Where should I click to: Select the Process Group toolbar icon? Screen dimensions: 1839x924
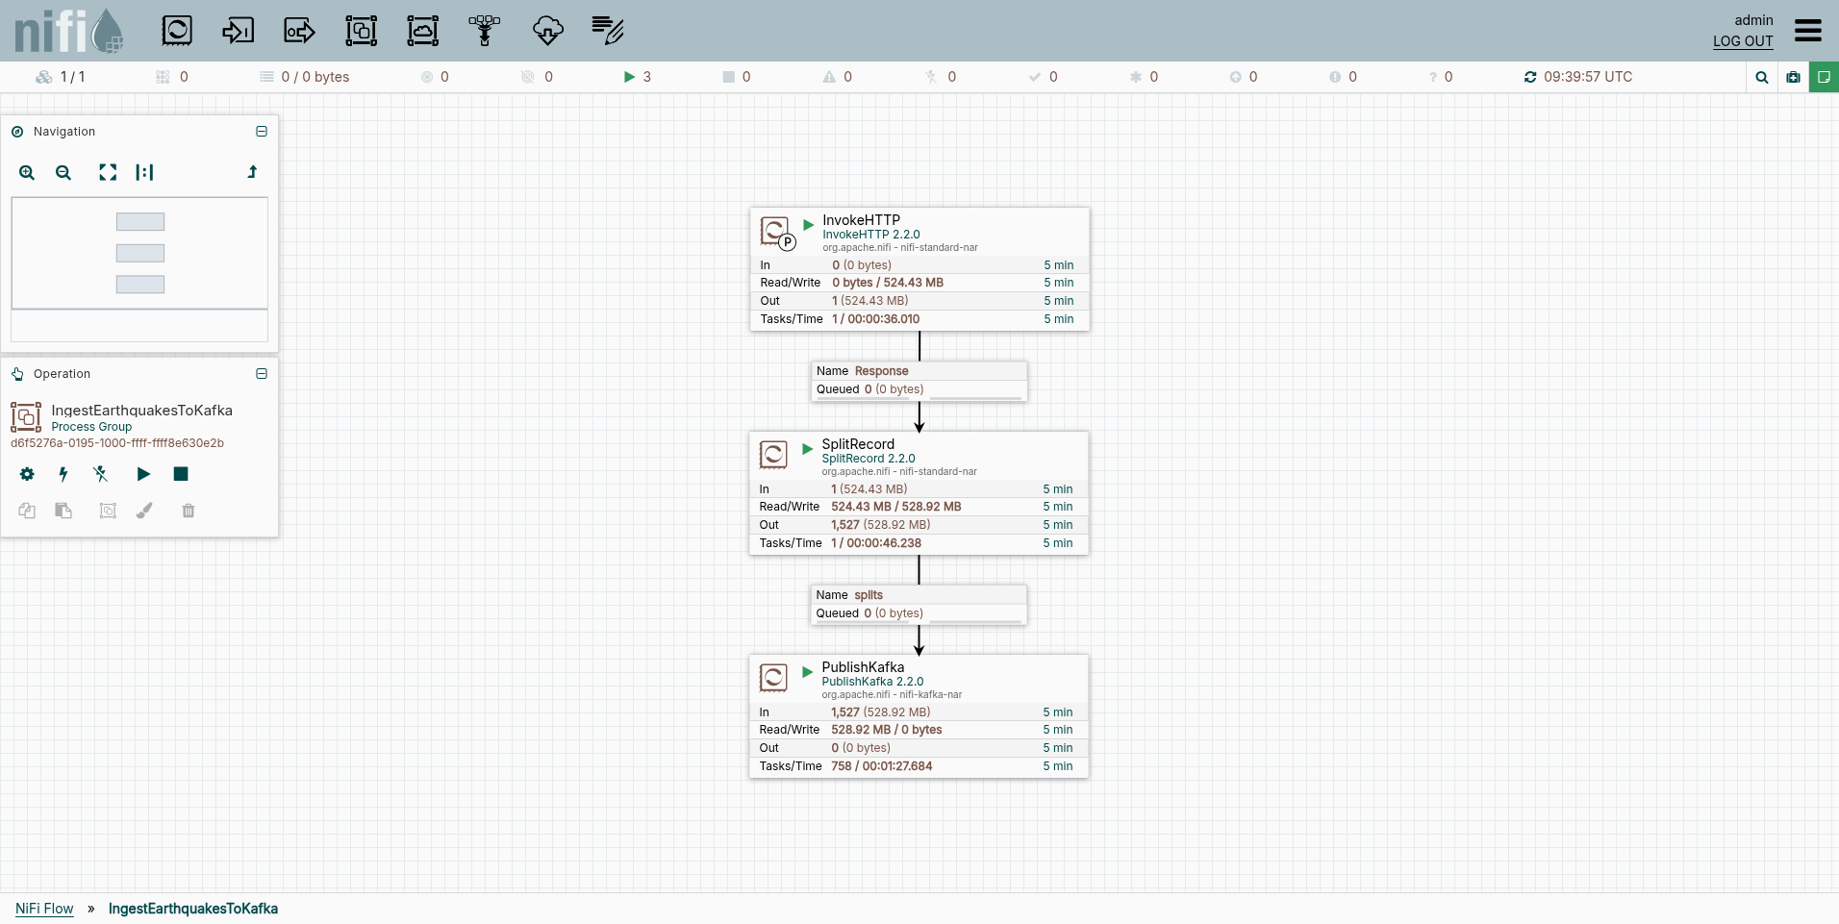[362, 31]
